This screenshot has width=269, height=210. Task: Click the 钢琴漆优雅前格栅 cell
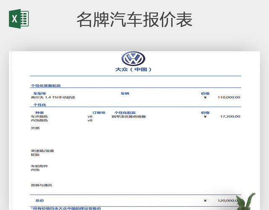(129, 117)
